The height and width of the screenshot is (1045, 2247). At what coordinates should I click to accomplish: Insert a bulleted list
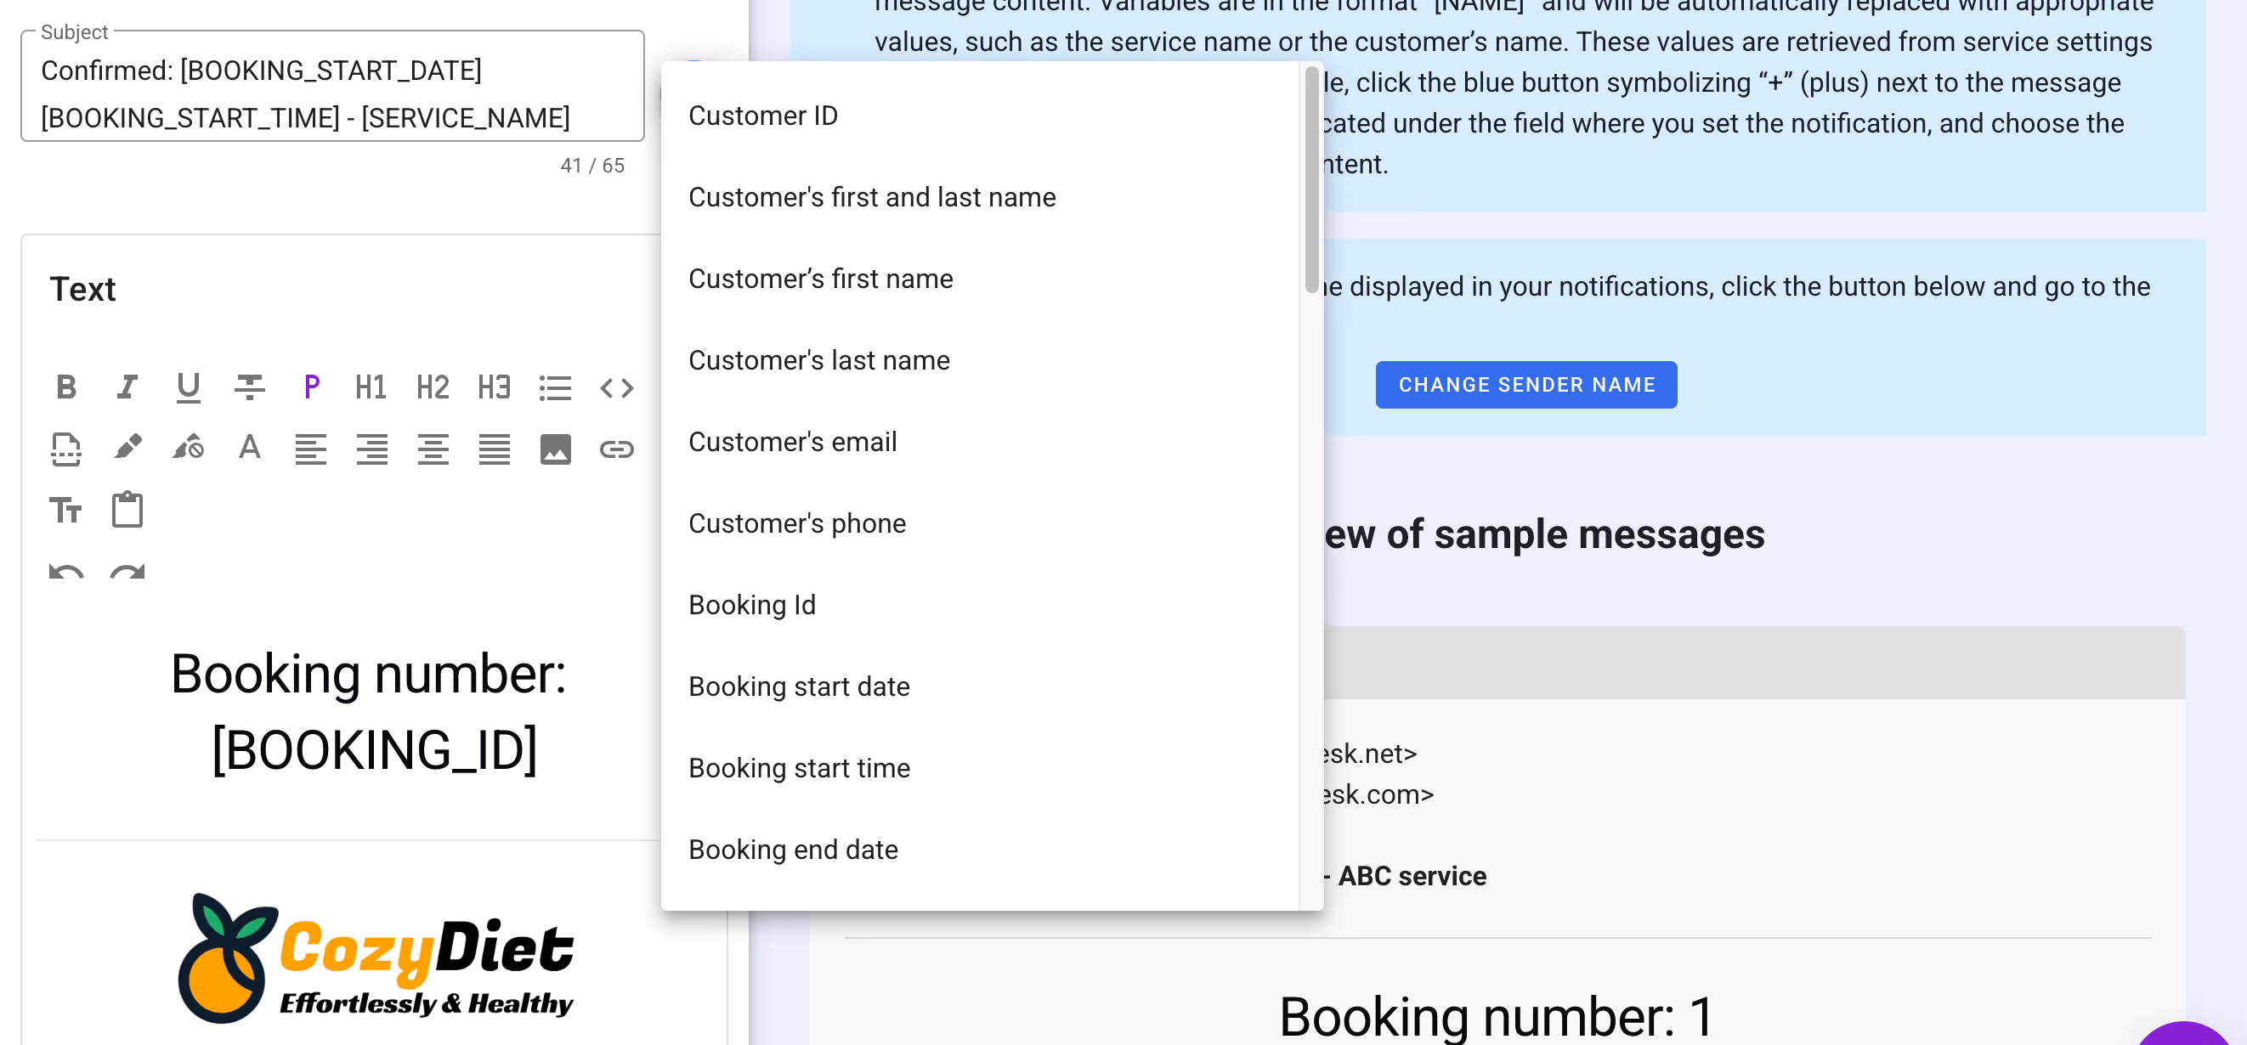(556, 387)
